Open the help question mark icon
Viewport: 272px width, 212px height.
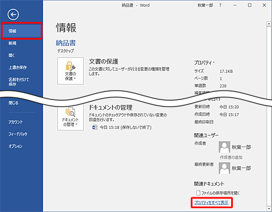(x=220, y=5)
